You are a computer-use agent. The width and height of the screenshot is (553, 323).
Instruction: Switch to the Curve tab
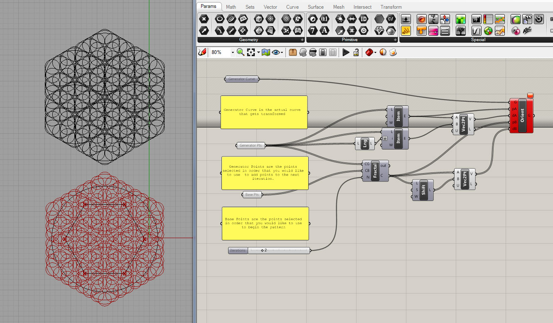(x=292, y=7)
